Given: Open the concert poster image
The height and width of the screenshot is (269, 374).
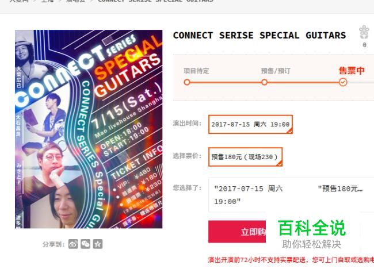Looking at the screenshot, I should [x=89, y=129].
